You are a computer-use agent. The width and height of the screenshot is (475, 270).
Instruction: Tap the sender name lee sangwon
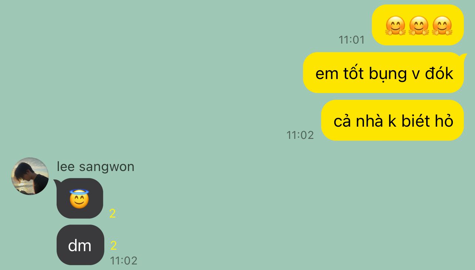pos(95,167)
